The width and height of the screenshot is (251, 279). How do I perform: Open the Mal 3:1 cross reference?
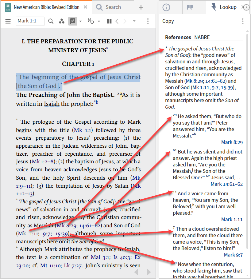pyautogui.click(x=100, y=257)
